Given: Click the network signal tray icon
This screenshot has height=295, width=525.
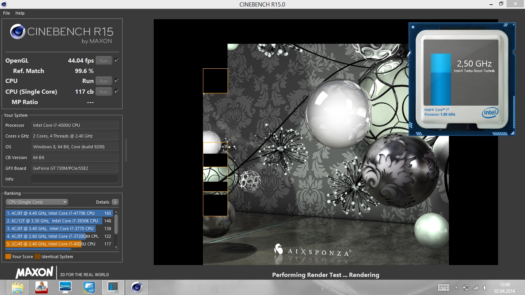Looking at the screenshot, I should pos(475,288).
